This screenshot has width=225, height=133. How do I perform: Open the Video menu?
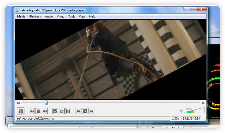coord(61,16)
